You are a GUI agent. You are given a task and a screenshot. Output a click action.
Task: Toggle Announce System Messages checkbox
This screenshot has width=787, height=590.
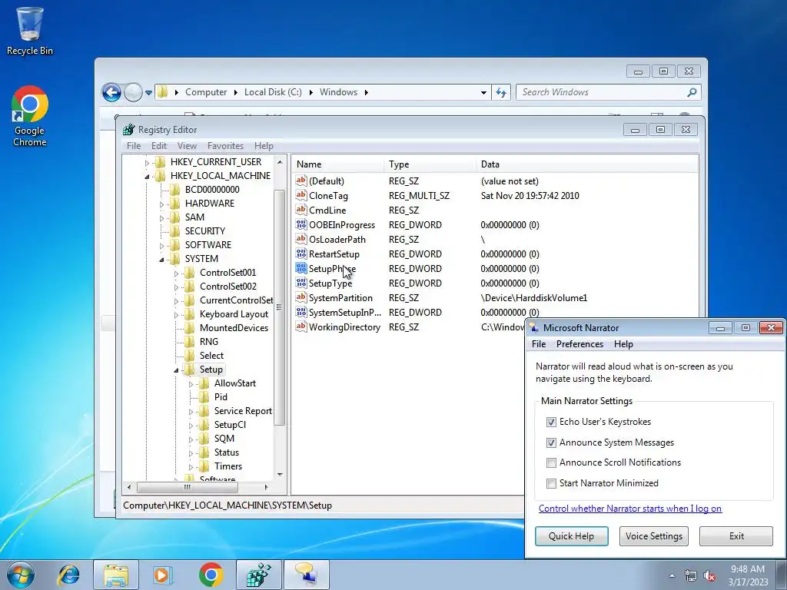[x=551, y=442]
